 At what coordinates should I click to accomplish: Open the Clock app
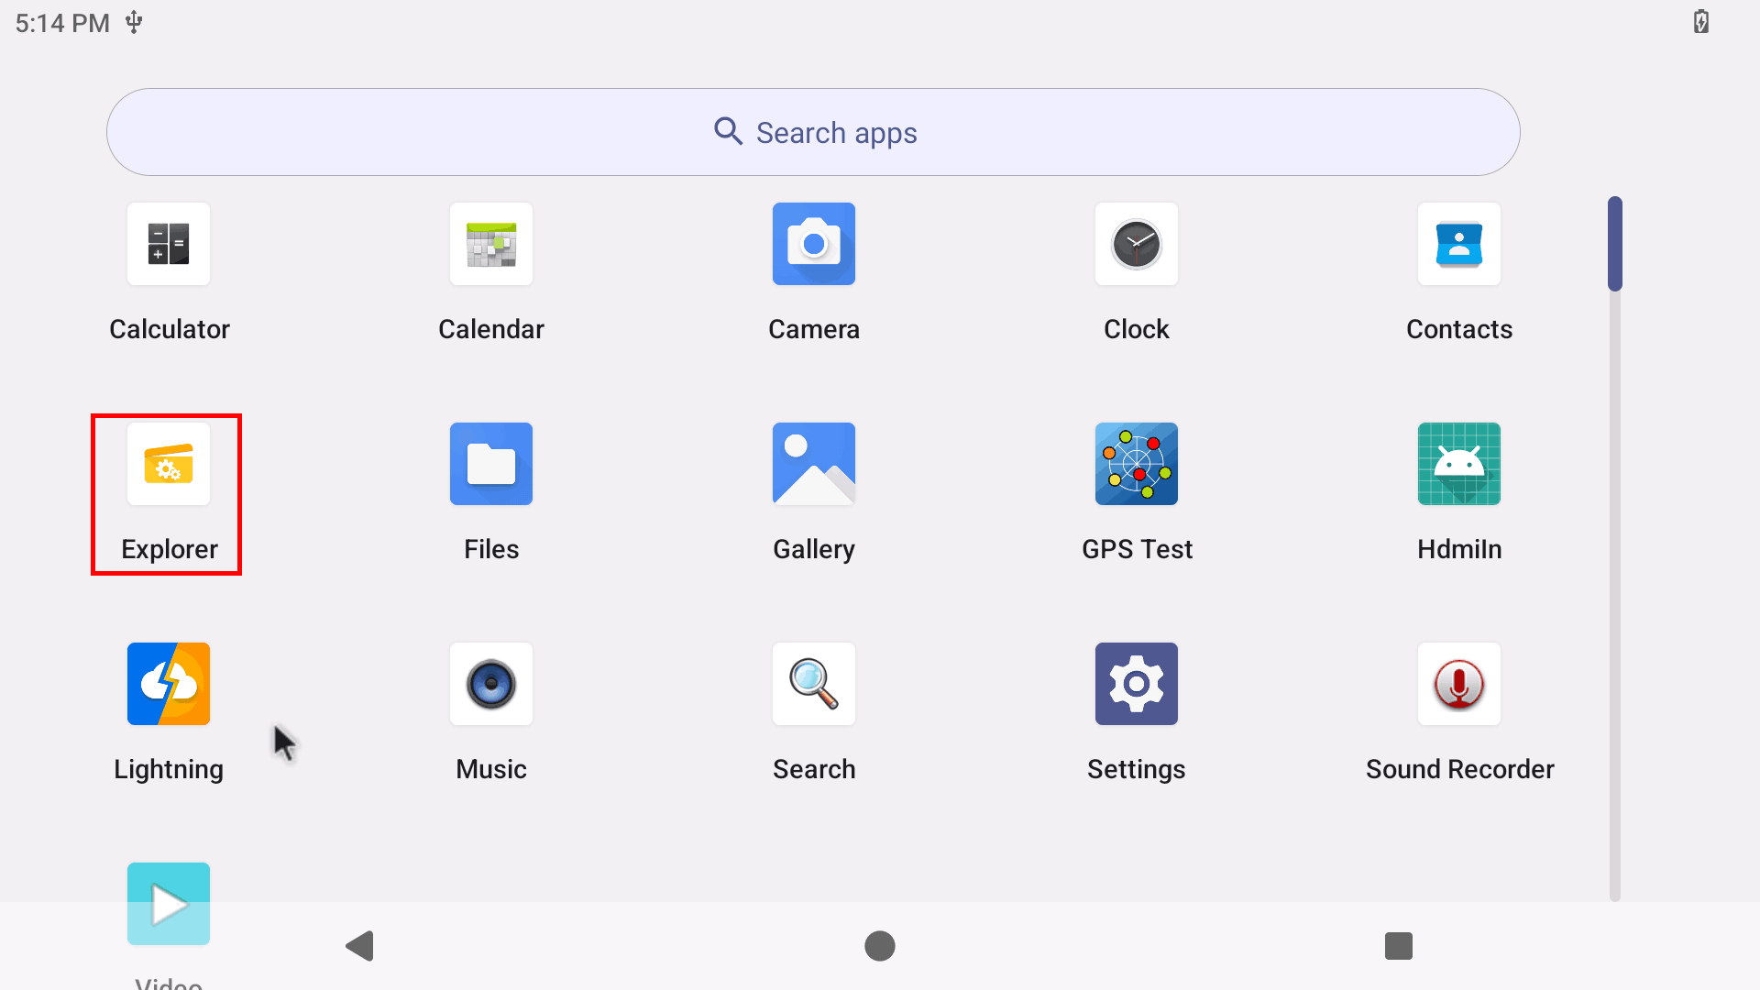1137,245
